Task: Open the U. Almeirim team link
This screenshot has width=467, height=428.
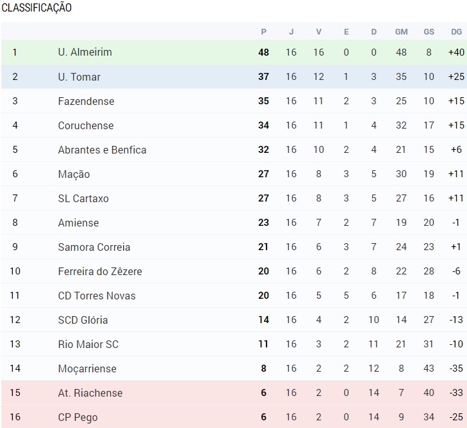Action: (85, 52)
